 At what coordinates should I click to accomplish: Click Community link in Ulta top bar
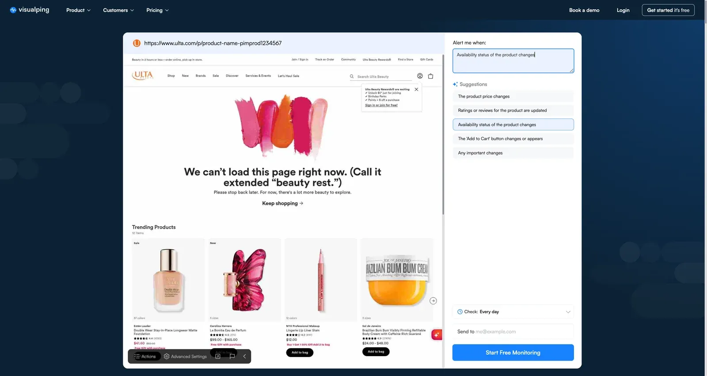tap(348, 60)
